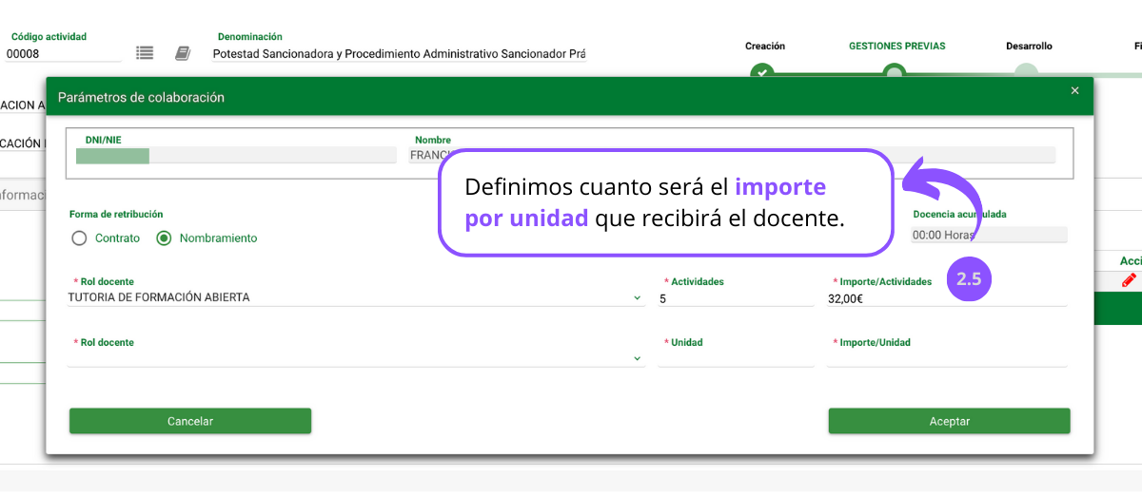
Task: Click the Aceptar button
Action: coord(949,421)
